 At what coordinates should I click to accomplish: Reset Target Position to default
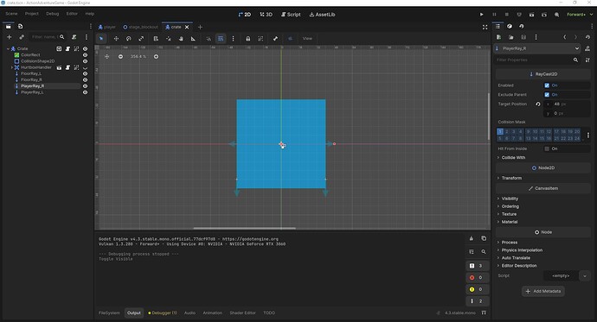(x=538, y=104)
